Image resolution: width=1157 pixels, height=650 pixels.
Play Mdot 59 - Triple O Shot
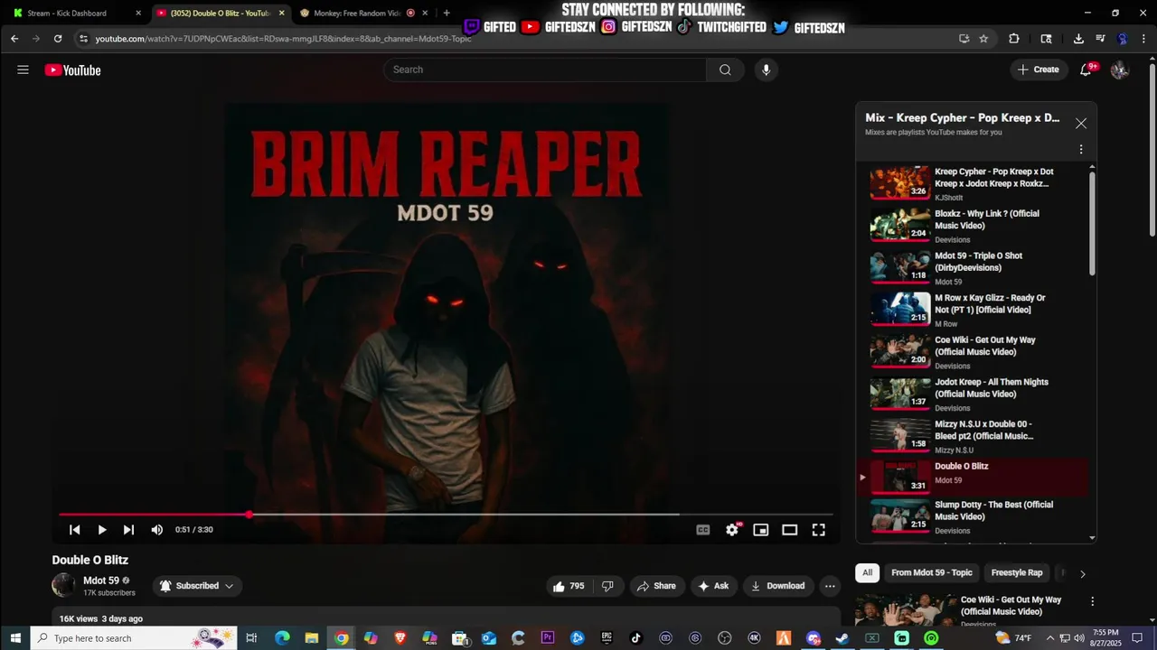(x=974, y=267)
